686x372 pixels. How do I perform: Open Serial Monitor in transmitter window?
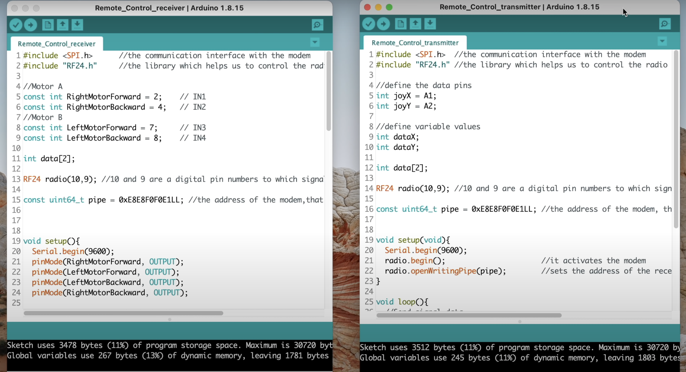pos(665,24)
